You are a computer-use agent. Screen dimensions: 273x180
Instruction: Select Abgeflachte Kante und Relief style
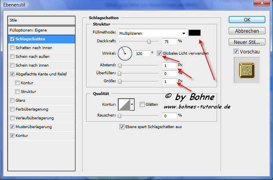click(42, 74)
